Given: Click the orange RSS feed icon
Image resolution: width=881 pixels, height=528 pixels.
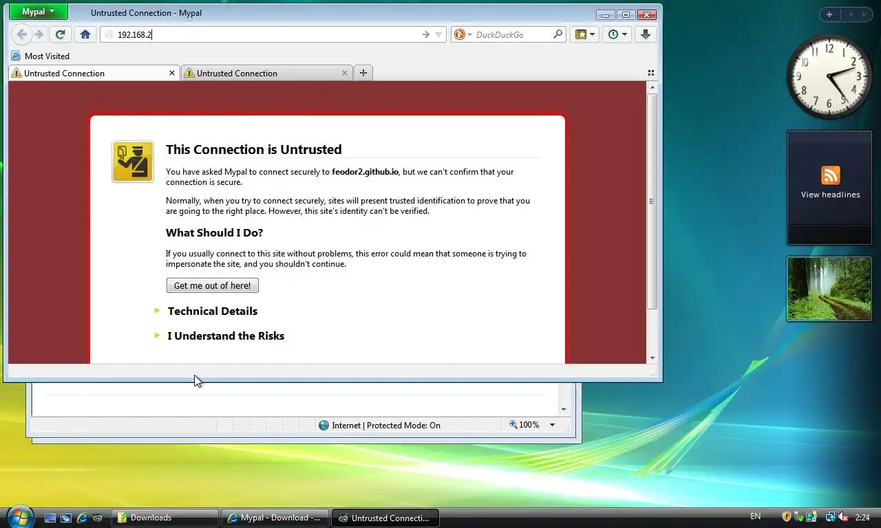Looking at the screenshot, I should coord(830,175).
